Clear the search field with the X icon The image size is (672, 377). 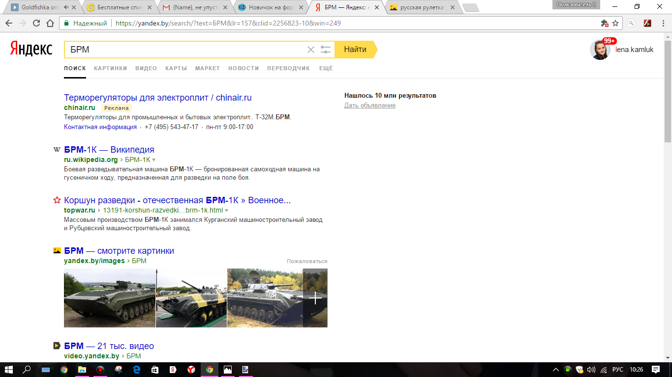click(x=311, y=50)
